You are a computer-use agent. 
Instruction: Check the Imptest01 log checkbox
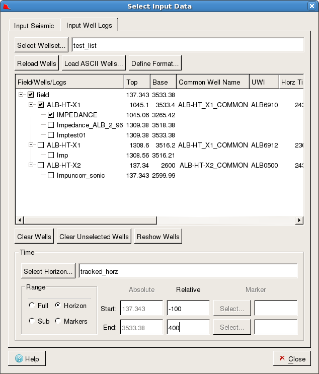click(51, 135)
